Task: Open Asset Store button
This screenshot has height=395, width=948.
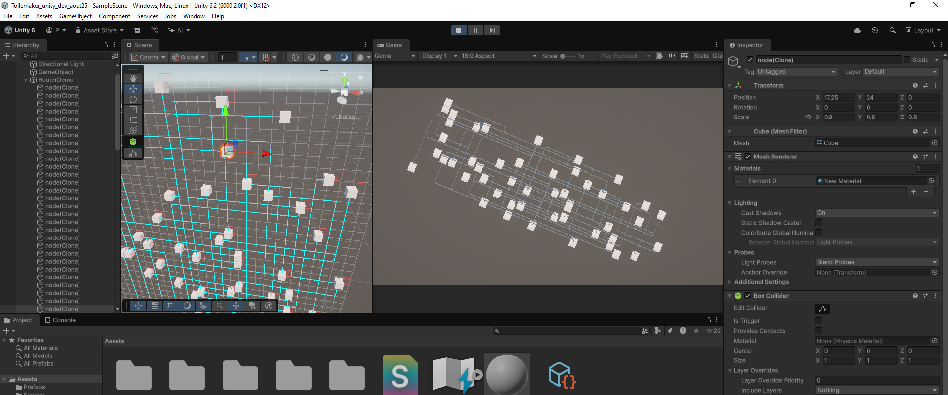Action: (100, 30)
